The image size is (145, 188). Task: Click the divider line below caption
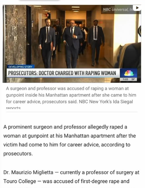coord(72,112)
